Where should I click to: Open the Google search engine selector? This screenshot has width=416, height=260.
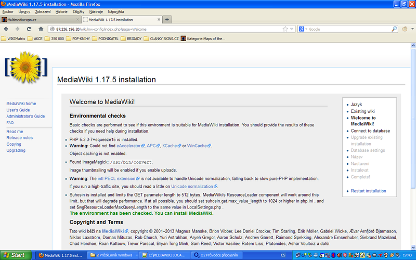[303, 29]
